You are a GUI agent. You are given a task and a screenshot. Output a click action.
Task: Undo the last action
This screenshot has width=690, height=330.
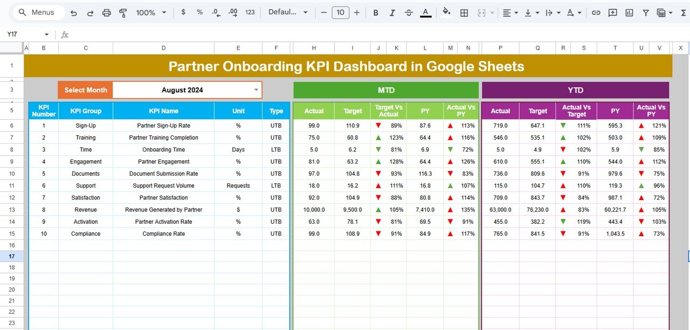(x=74, y=12)
